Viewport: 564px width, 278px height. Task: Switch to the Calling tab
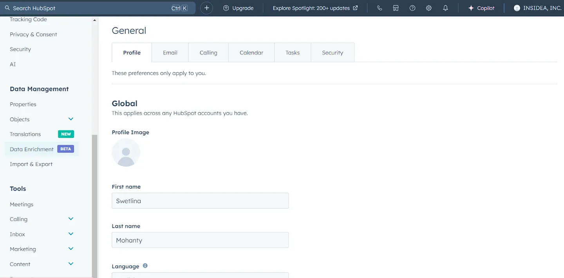pyautogui.click(x=208, y=52)
